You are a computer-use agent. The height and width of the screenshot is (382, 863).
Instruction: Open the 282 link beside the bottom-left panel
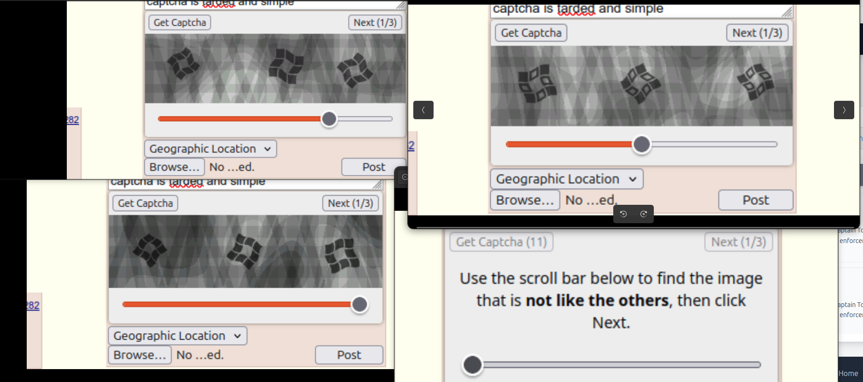33,306
